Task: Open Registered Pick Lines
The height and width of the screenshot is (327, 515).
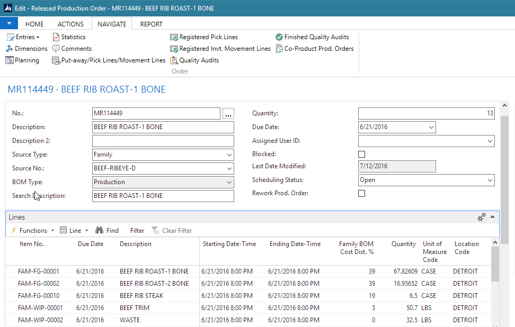Action: pos(204,37)
